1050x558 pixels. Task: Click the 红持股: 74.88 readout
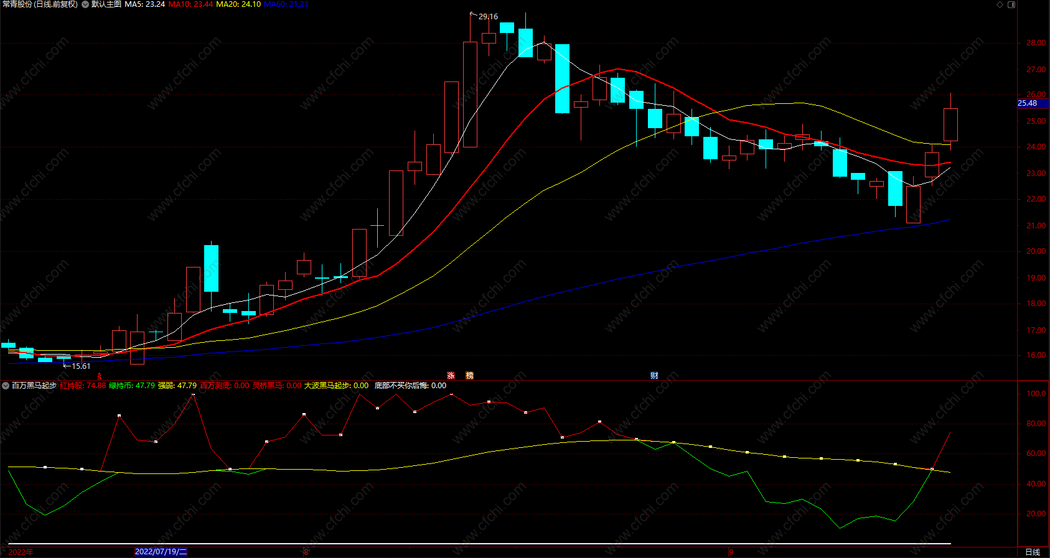click(x=83, y=386)
